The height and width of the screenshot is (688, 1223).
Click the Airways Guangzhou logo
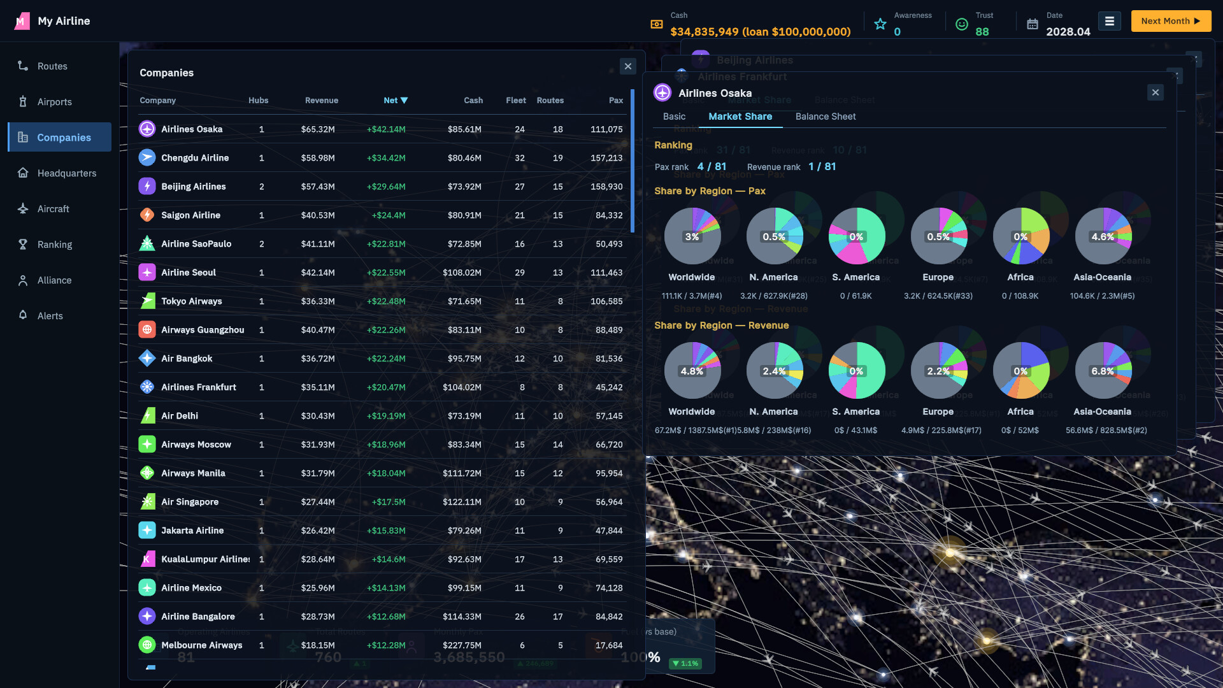[147, 329]
